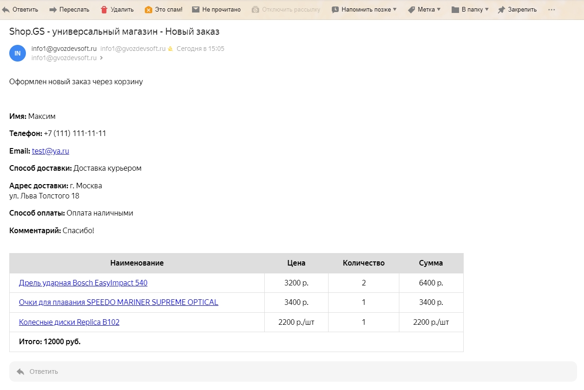Click the red trash Delete icon

click(104, 10)
